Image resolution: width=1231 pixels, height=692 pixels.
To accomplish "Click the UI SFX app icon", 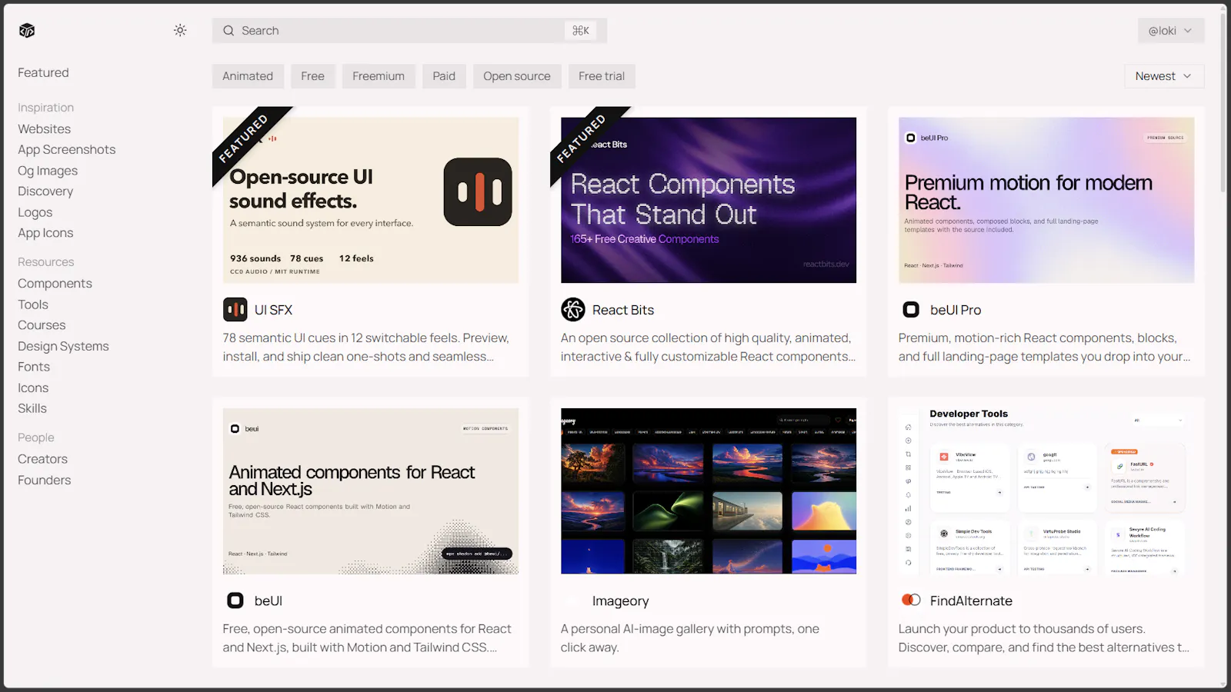I will click(x=235, y=310).
